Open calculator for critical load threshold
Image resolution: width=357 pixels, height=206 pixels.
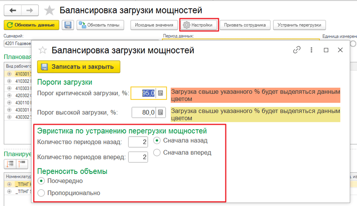pyautogui.click(x=161, y=93)
